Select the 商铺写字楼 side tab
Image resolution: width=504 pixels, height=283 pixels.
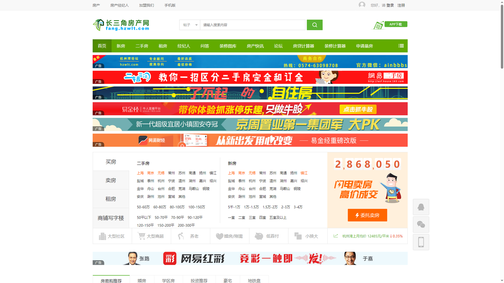click(x=111, y=218)
